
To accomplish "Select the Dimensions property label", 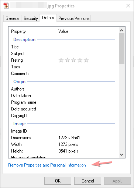I will click(x=21, y=138).
